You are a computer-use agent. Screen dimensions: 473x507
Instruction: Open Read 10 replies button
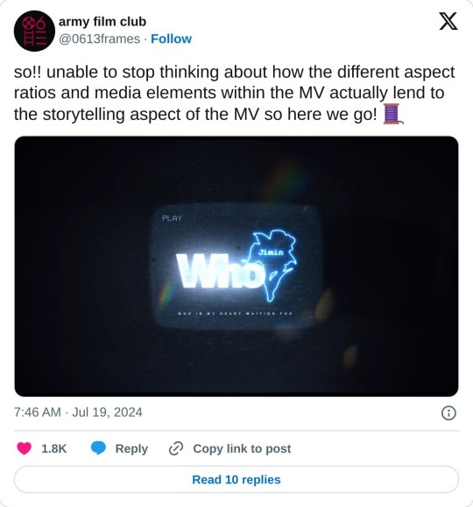coord(236,480)
